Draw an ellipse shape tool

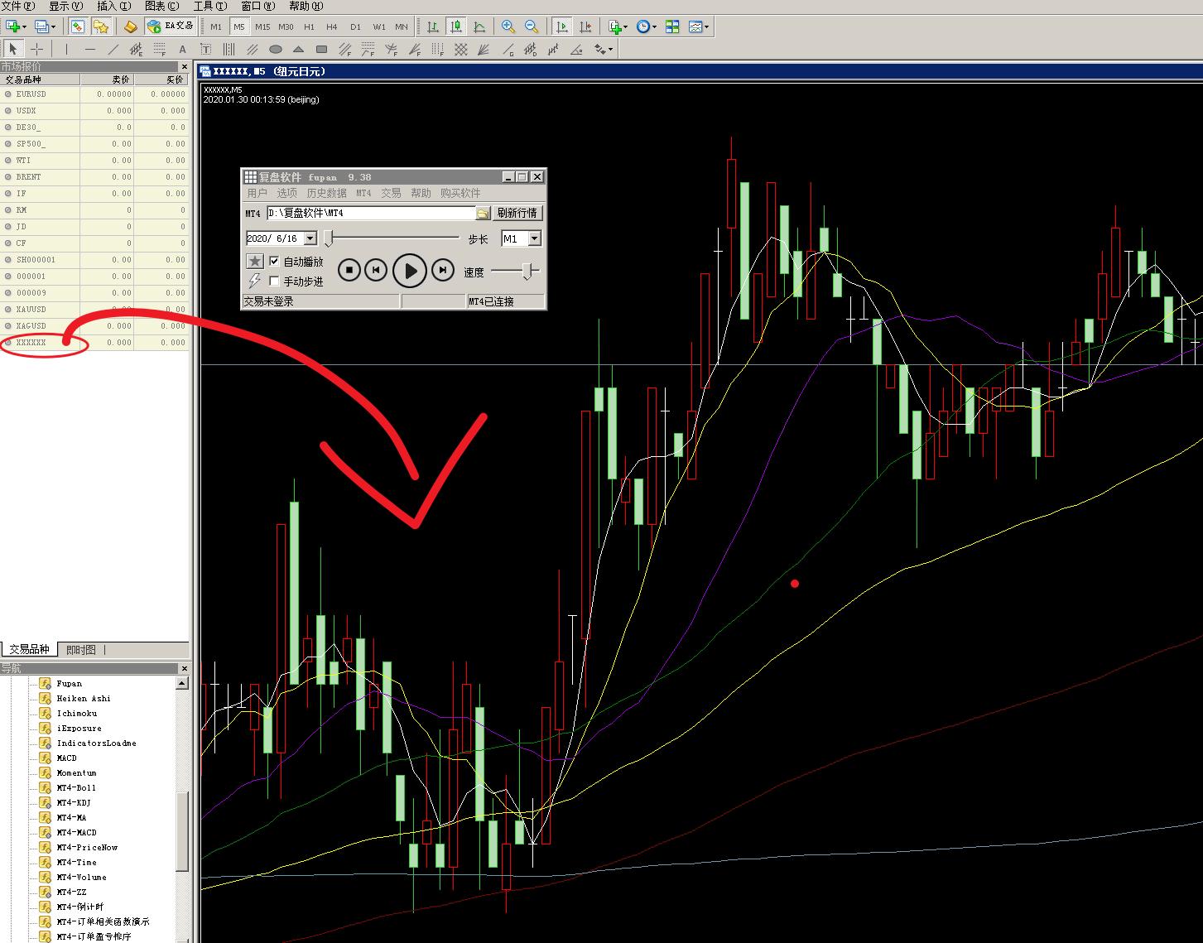pos(276,50)
